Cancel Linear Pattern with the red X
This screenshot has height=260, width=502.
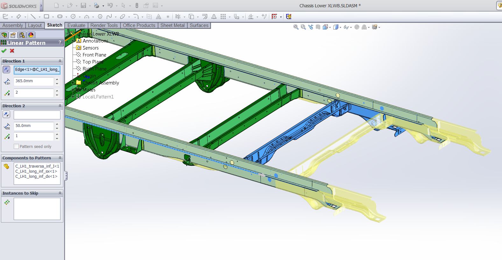pos(12,51)
